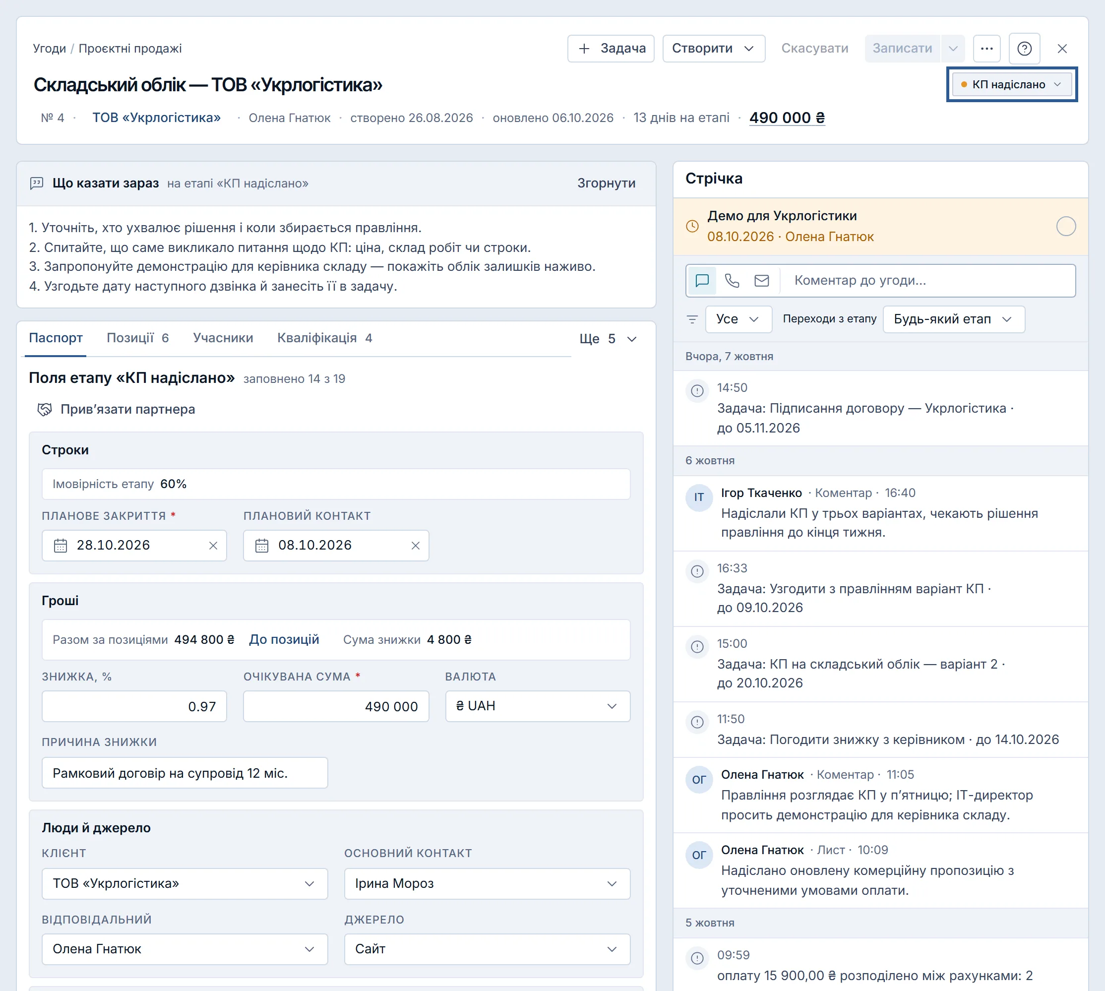Select the phone call icon in feed
Screen dimensions: 1105x991
pyautogui.click(x=732, y=280)
